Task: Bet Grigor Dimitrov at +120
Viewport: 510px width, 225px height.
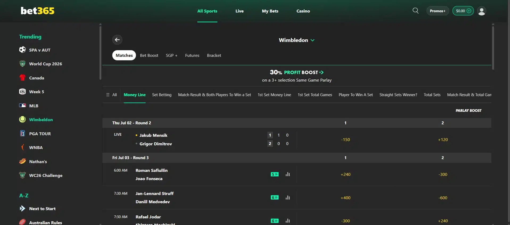Action: [443, 140]
